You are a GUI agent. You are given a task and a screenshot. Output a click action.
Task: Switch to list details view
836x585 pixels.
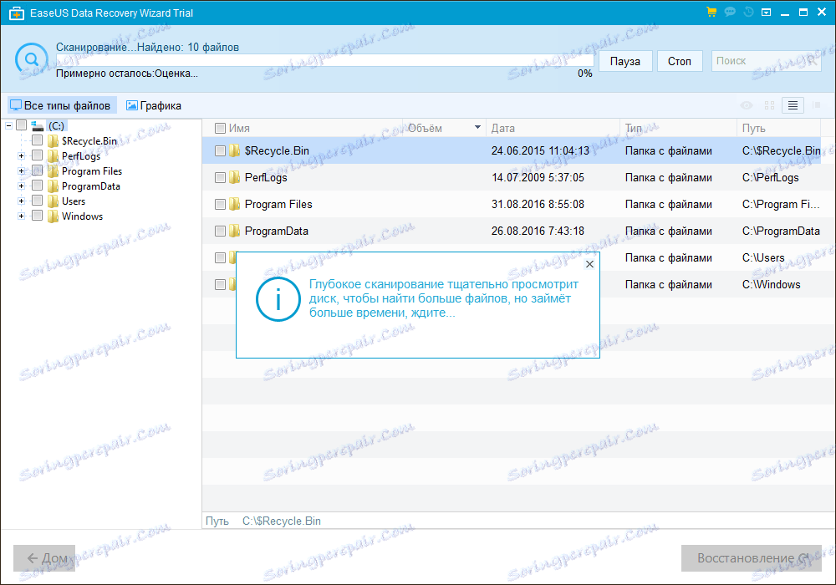[793, 105]
